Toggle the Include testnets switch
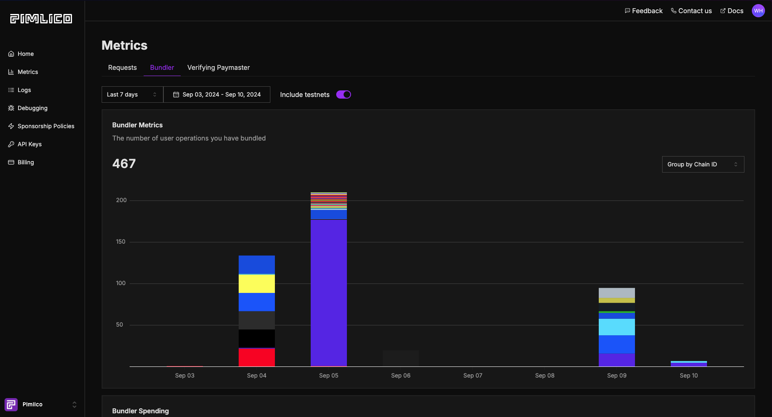Viewport: 772px width, 417px height. point(344,94)
